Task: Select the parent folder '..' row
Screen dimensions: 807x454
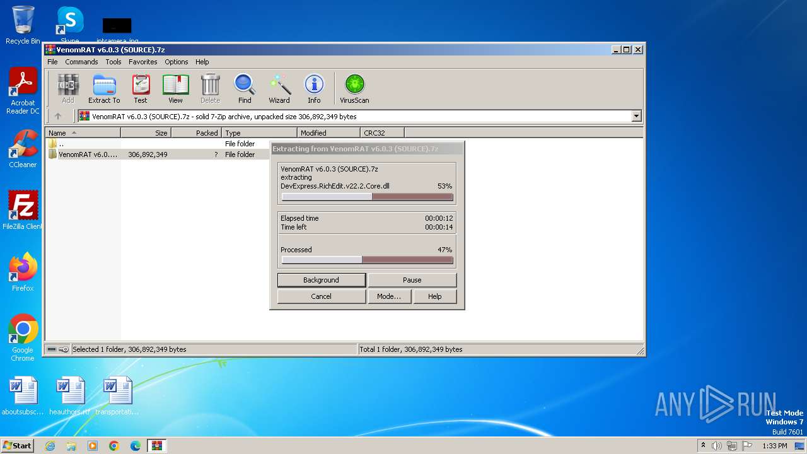Action: (158, 144)
